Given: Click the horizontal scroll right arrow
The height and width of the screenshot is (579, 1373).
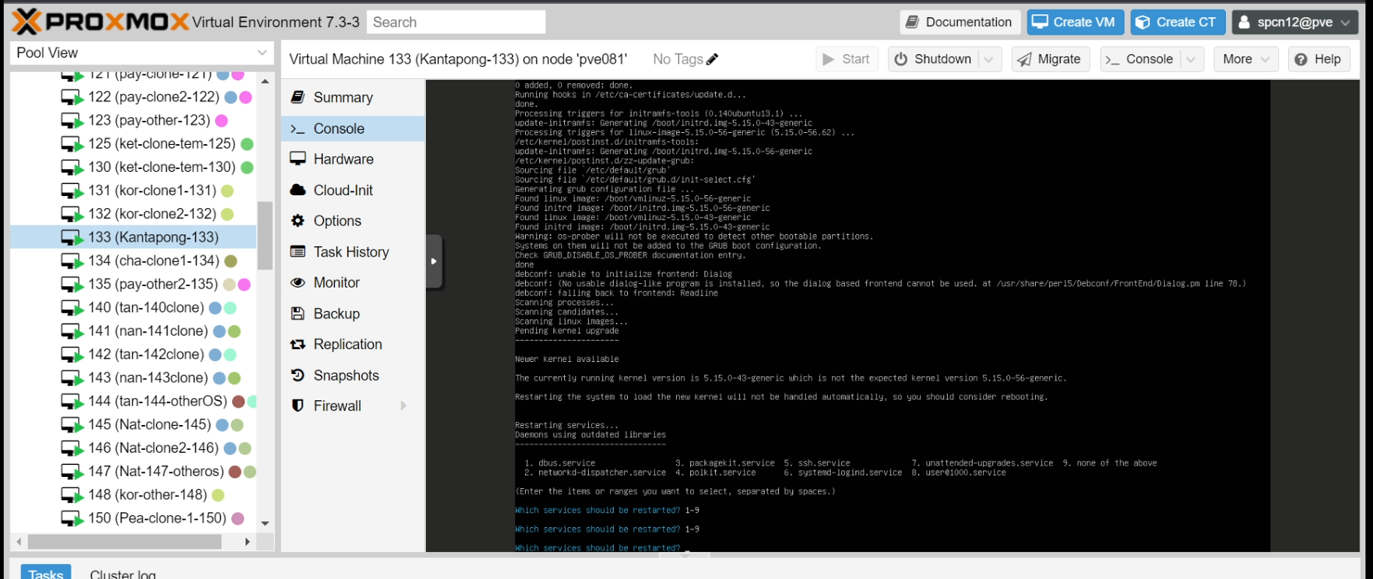Looking at the screenshot, I should tap(247, 541).
